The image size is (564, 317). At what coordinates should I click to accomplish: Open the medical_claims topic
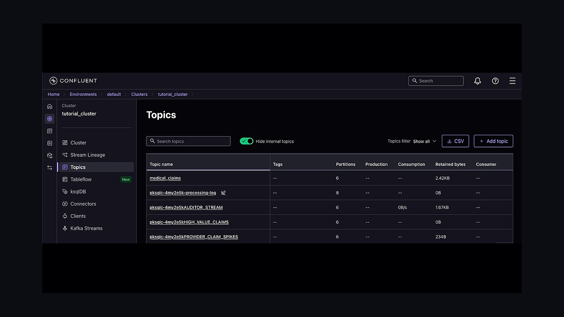pos(165,178)
